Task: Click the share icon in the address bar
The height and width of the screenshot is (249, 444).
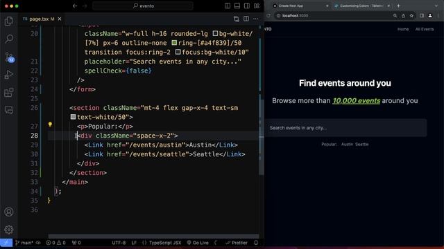Action: [x=403, y=16]
